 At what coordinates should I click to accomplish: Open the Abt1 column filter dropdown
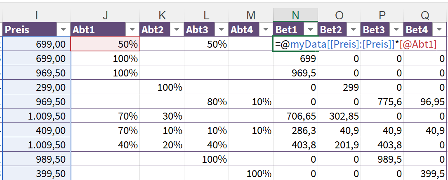pyautogui.click(x=132, y=30)
